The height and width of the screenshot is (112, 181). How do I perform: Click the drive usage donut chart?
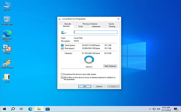click(x=89, y=60)
